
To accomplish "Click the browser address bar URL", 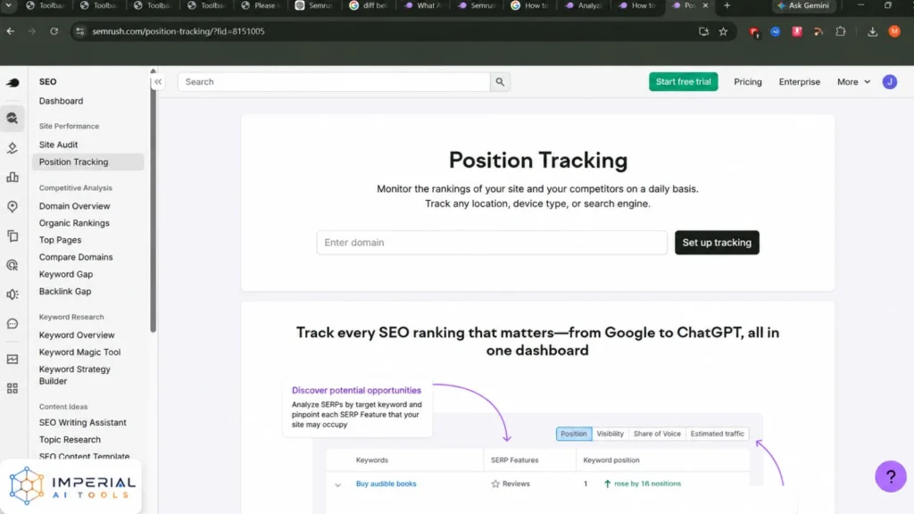I will [x=179, y=31].
